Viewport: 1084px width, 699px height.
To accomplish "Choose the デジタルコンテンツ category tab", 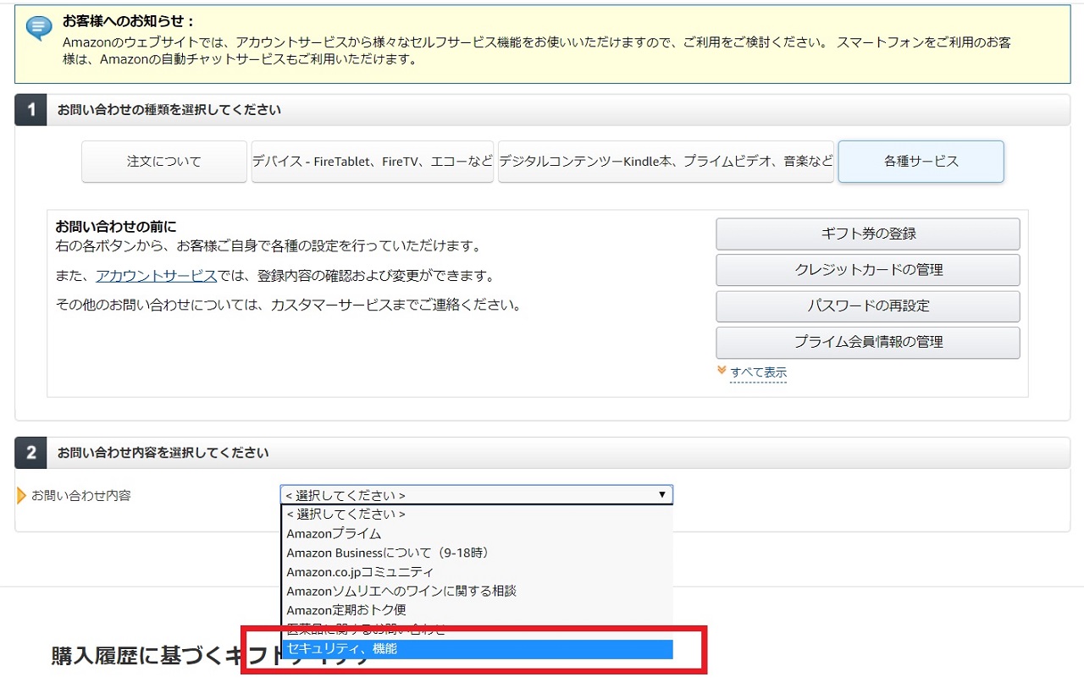I will pos(666,162).
